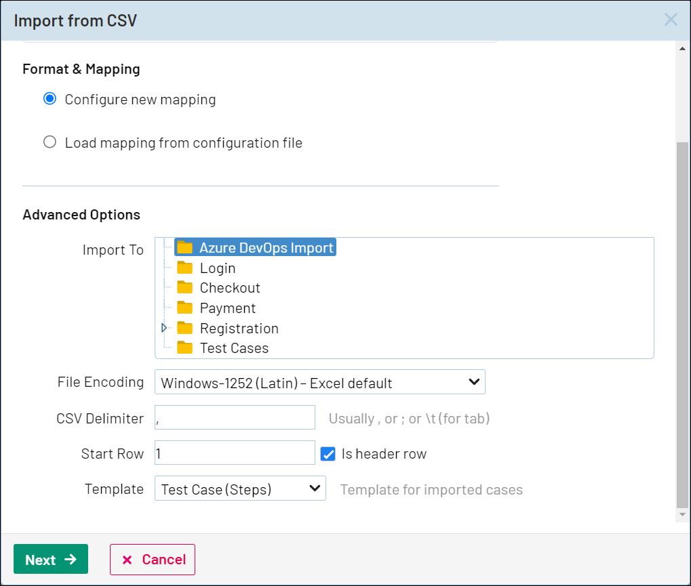691x586 pixels.
Task: Click the Checkout folder icon
Action: 184,288
